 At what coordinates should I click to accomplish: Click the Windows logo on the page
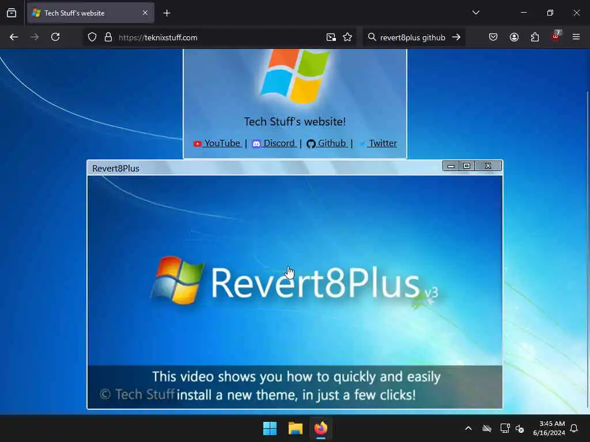294,77
